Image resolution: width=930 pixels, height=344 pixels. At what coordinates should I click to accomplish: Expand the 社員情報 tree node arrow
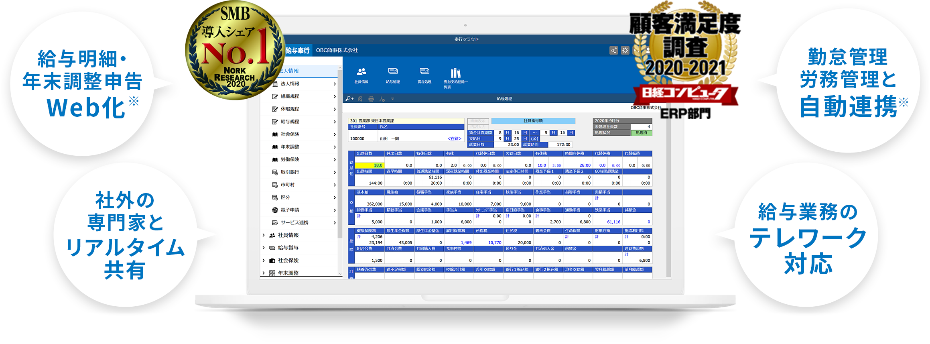pyautogui.click(x=264, y=235)
